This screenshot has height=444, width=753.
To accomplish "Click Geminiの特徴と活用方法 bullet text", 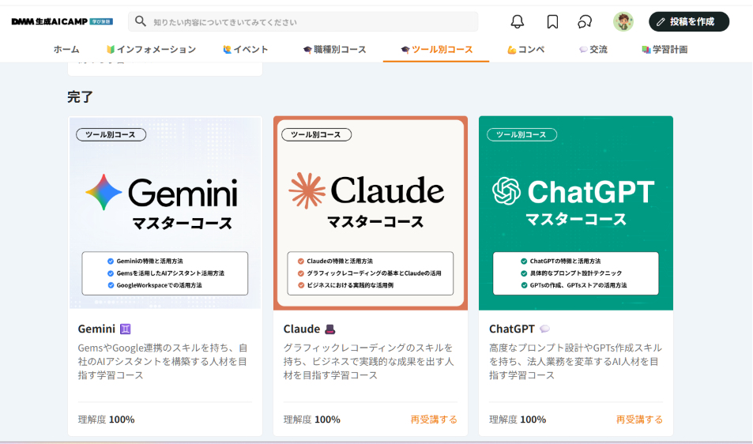I will [149, 262].
